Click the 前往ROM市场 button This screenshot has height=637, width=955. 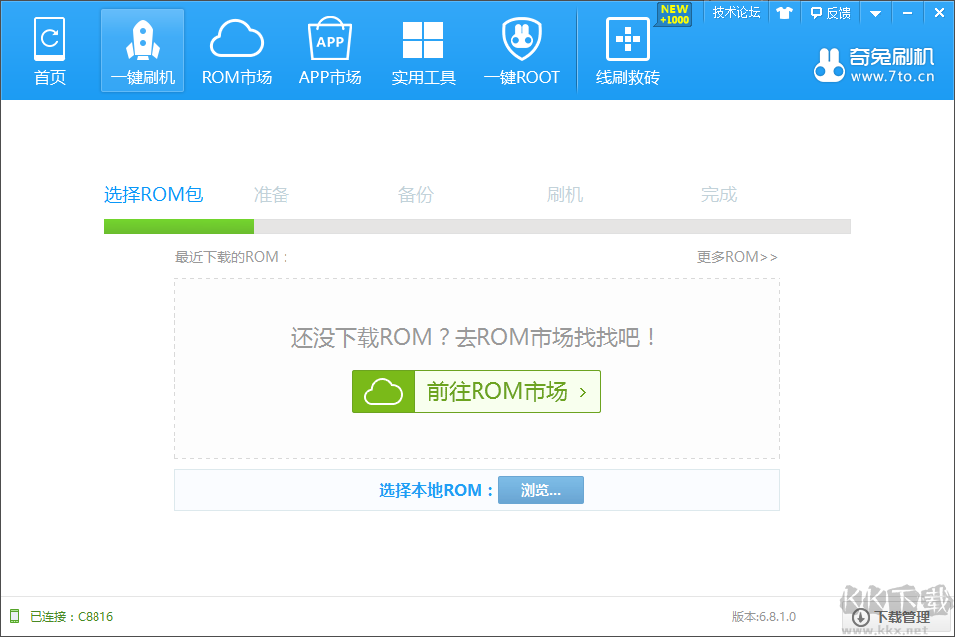point(477,391)
